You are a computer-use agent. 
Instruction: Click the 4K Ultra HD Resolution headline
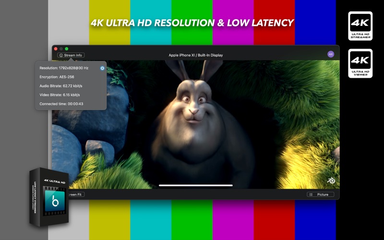pyautogui.click(x=192, y=23)
